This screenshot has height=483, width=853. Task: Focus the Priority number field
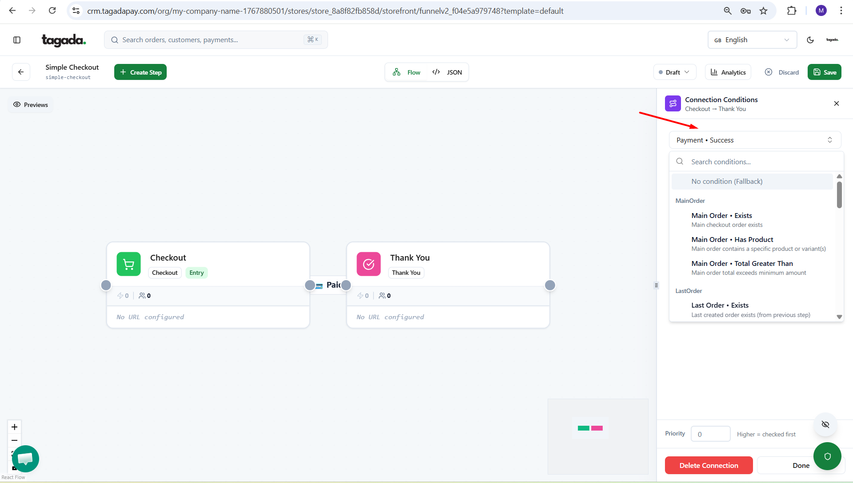710,434
